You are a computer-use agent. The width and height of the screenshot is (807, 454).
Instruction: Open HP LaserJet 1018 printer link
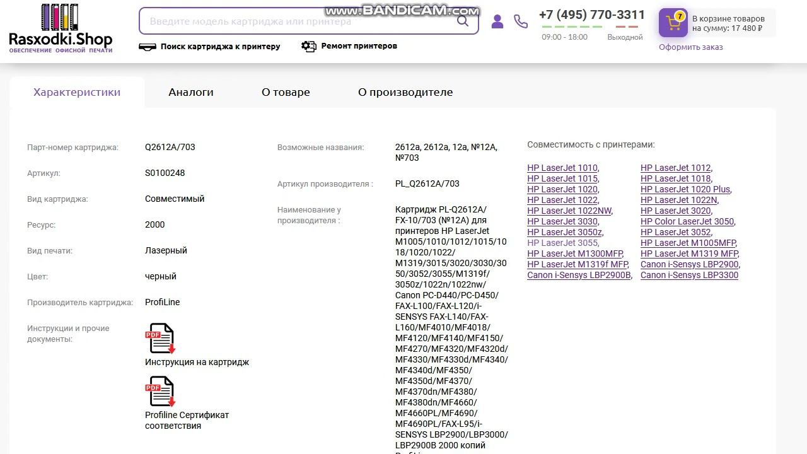click(676, 178)
